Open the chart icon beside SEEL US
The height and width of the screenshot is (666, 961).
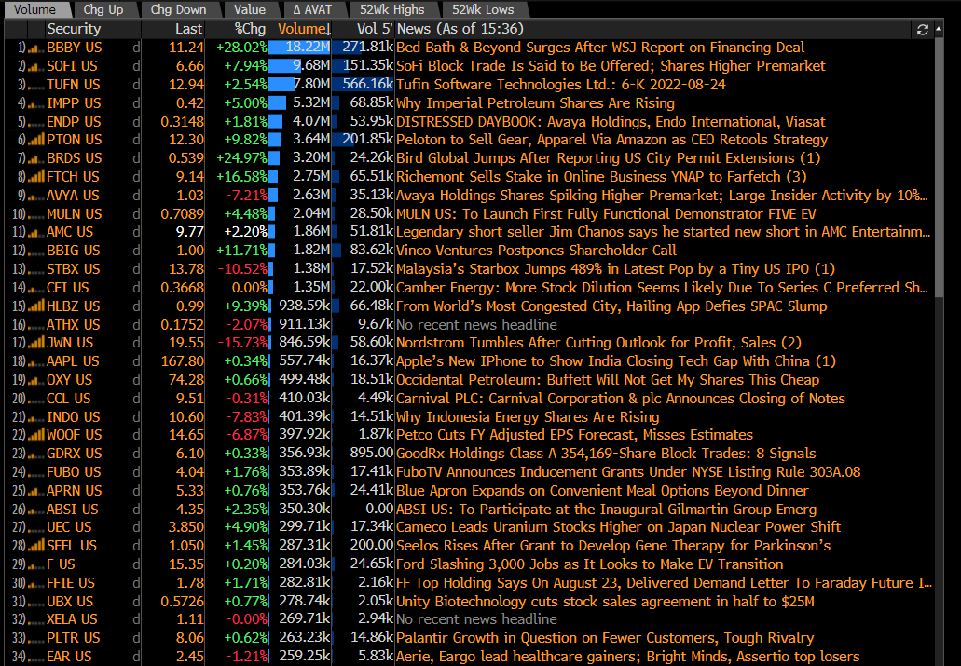click(36, 546)
